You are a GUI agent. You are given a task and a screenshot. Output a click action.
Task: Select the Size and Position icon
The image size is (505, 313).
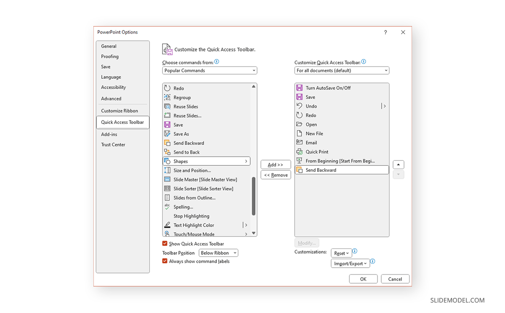pyautogui.click(x=167, y=170)
